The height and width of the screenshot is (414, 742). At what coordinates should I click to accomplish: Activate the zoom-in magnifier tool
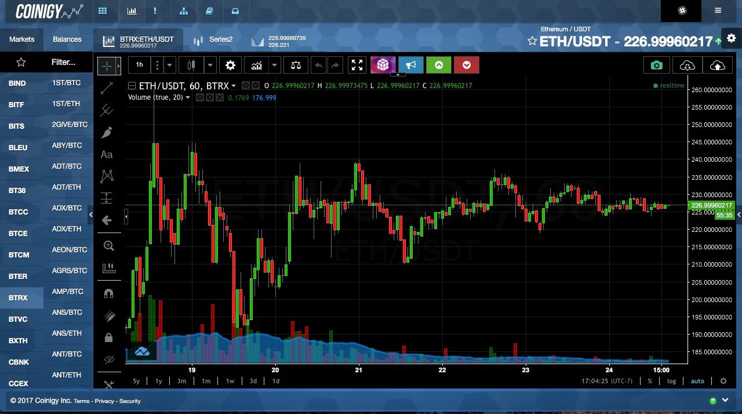point(108,246)
